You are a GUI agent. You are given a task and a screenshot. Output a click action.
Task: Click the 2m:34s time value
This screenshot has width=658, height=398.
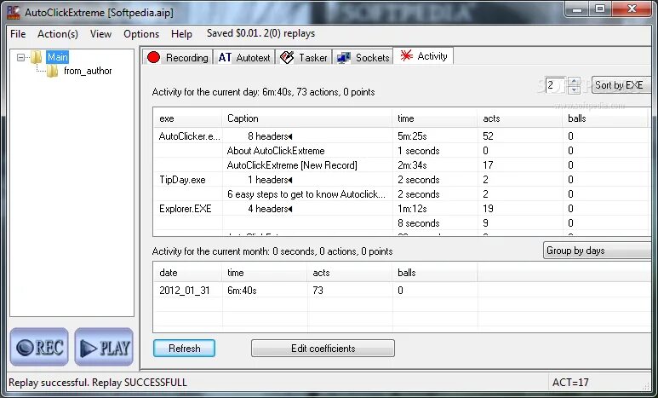click(x=412, y=165)
